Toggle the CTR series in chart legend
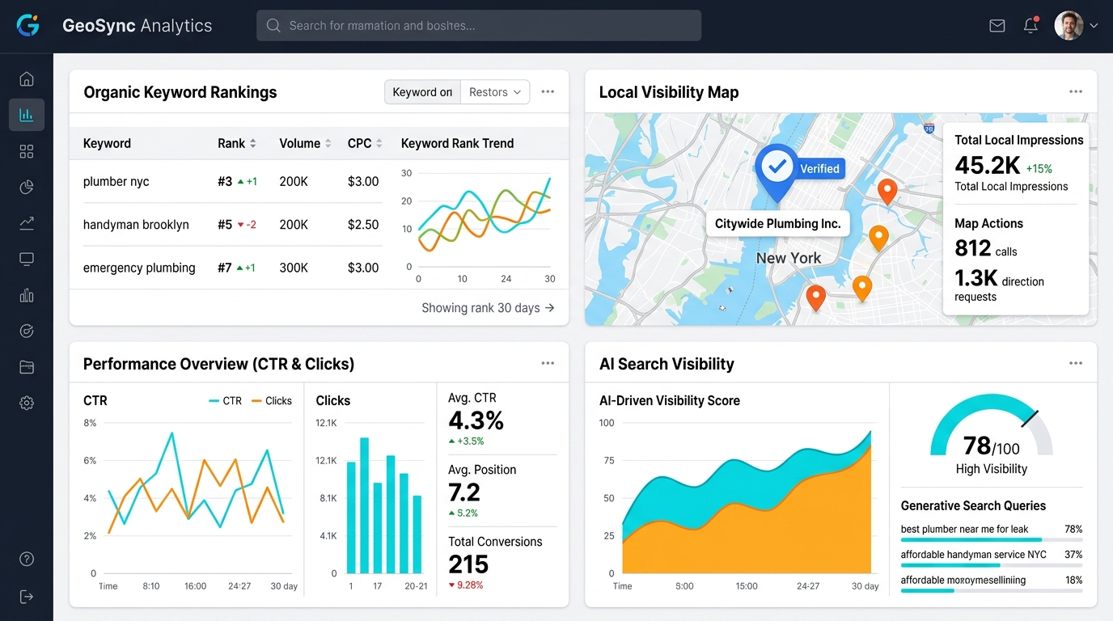The width and height of the screenshot is (1113, 621). click(x=225, y=400)
